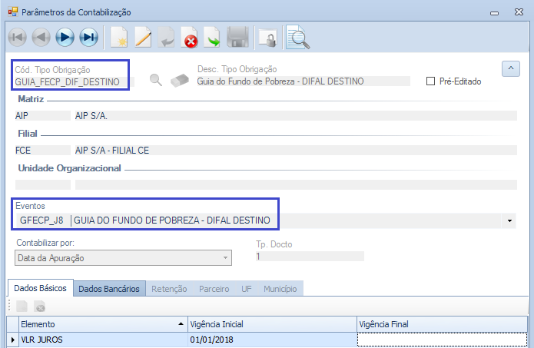Click GFECP_J8 event code text
This screenshot has height=348, width=534.
(41, 220)
